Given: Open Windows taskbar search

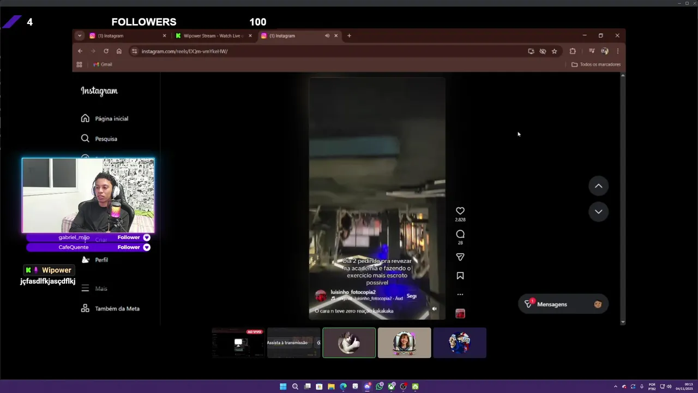Looking at the screenshot, I should [x=295, y=386].
